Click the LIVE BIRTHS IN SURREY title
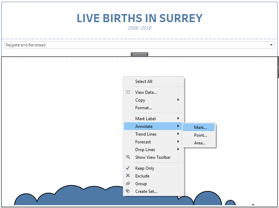This screenshot has height=208, width=279. 139,18
